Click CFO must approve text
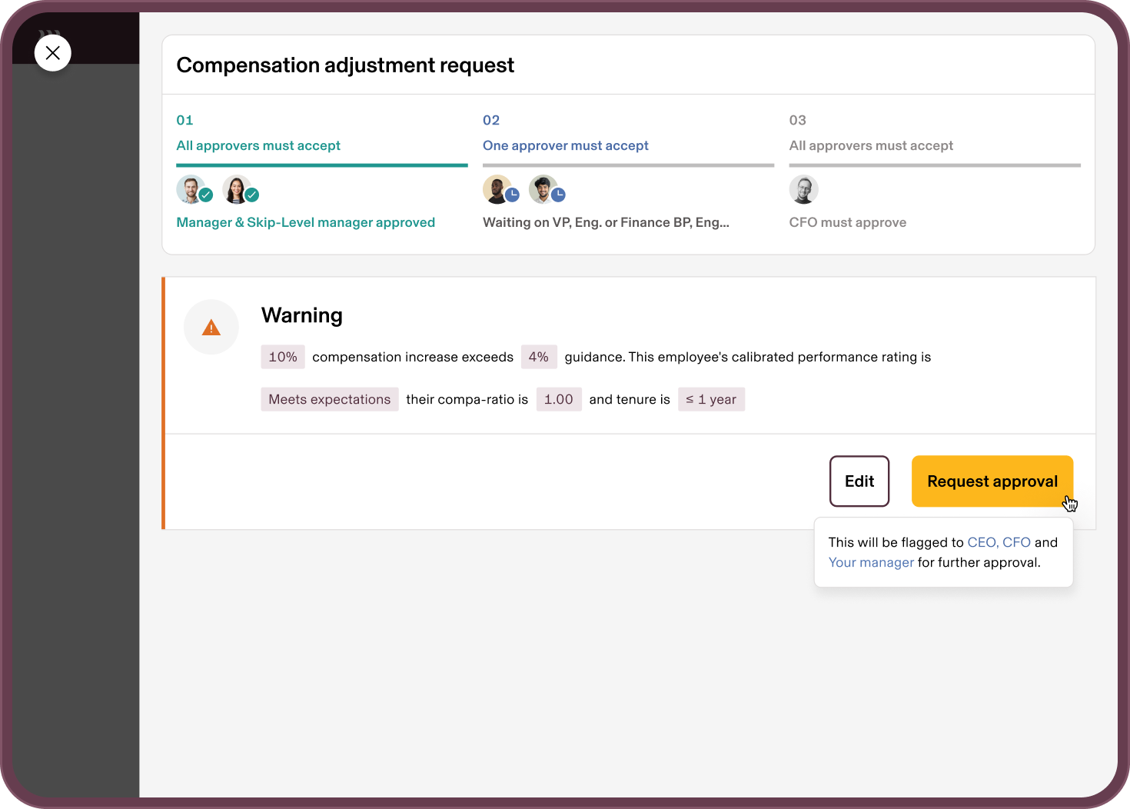Screen dimensions: 1130x809 [848, 222]
